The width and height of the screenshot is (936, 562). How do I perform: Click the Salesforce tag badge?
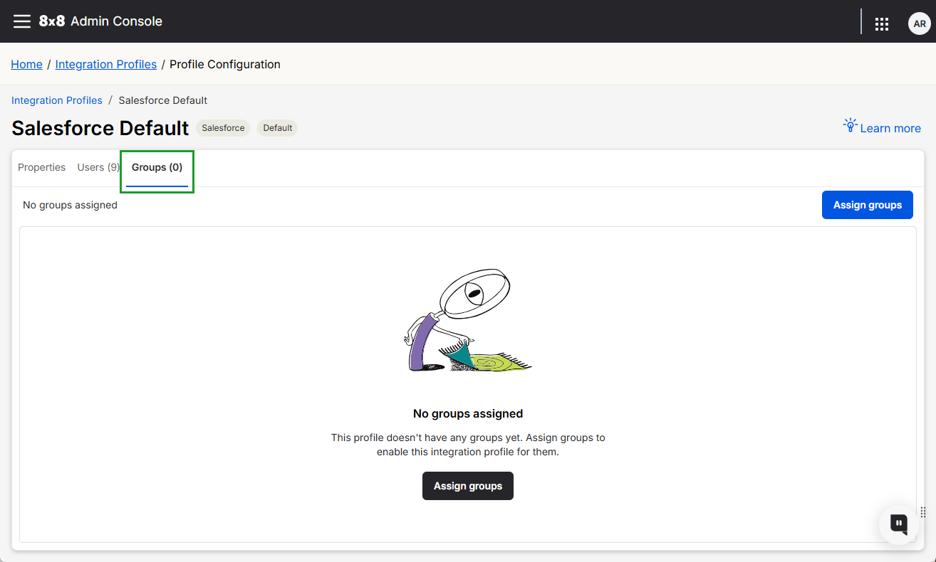point(223,128)
